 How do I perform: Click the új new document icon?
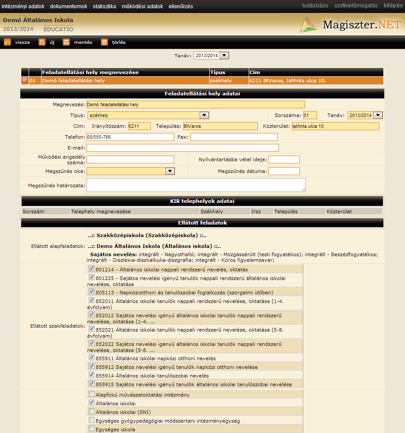point(42,42)
